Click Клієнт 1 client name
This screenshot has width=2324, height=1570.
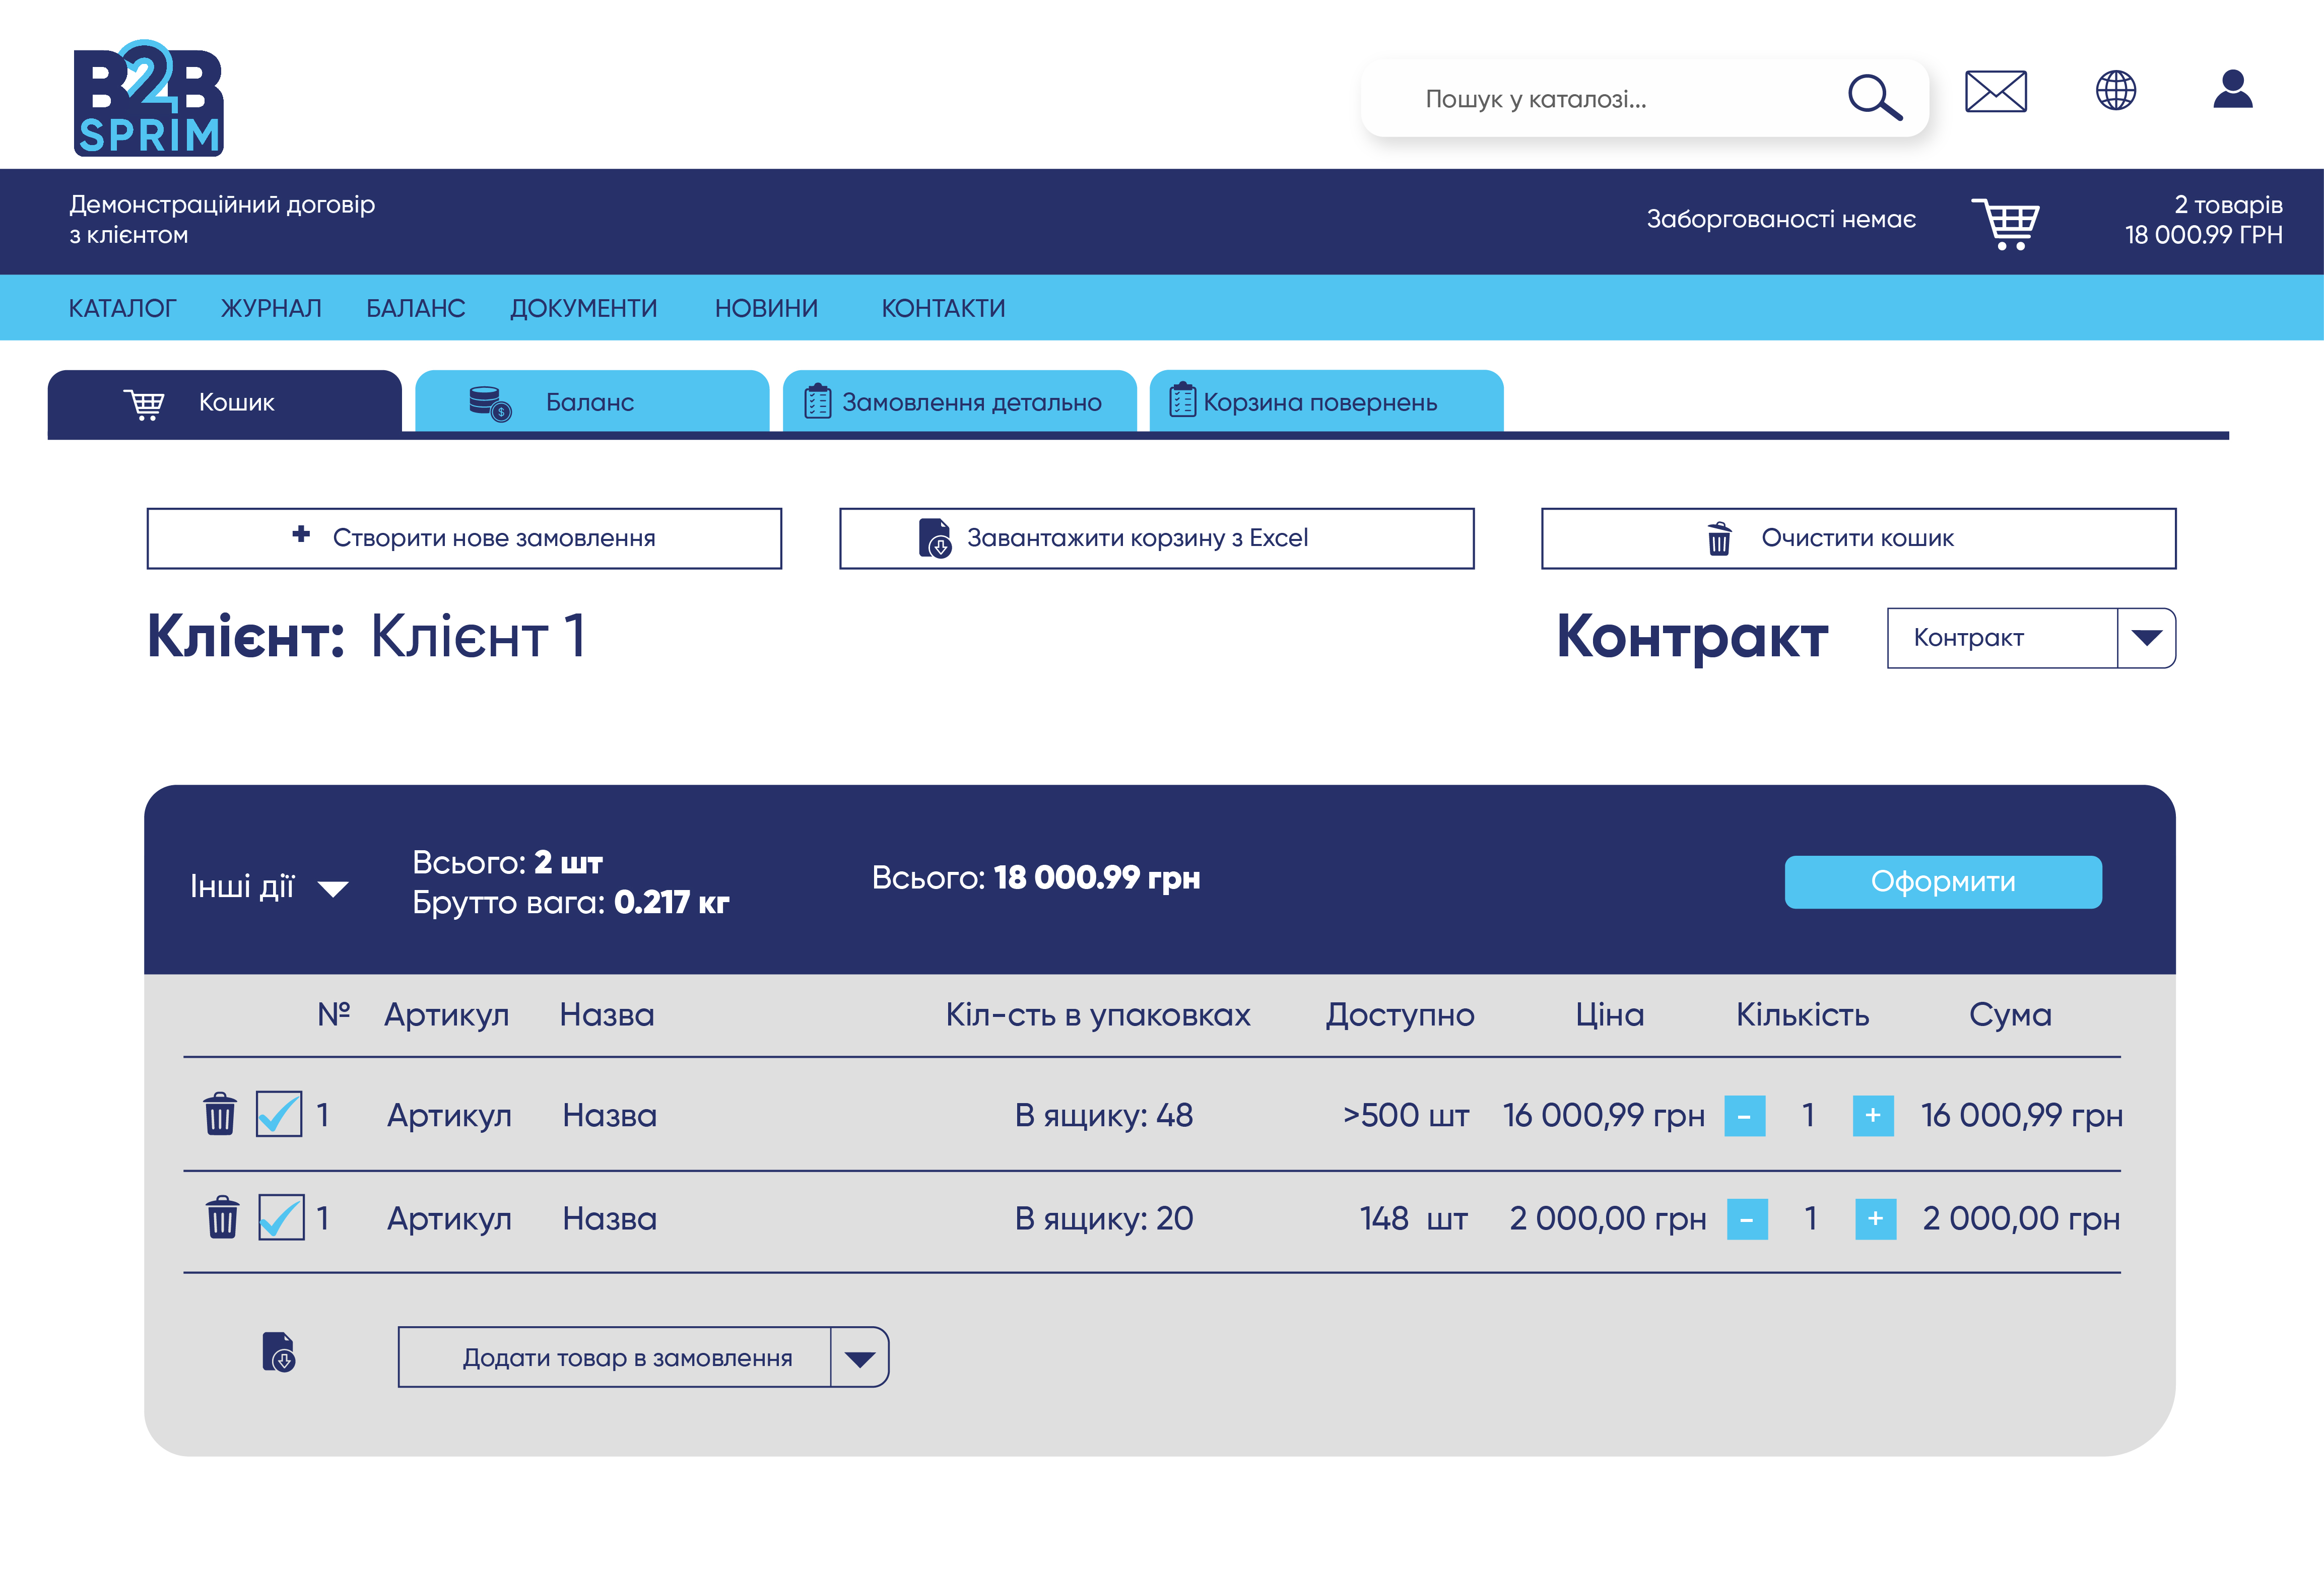(x=477, y=635)
